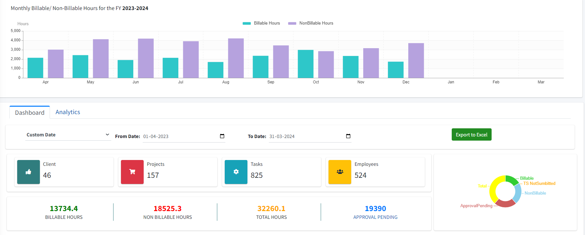Viewport: 585px width, 235px height.
Task: Click the red ApprovalPending donut segment
Action: point(505,204)
